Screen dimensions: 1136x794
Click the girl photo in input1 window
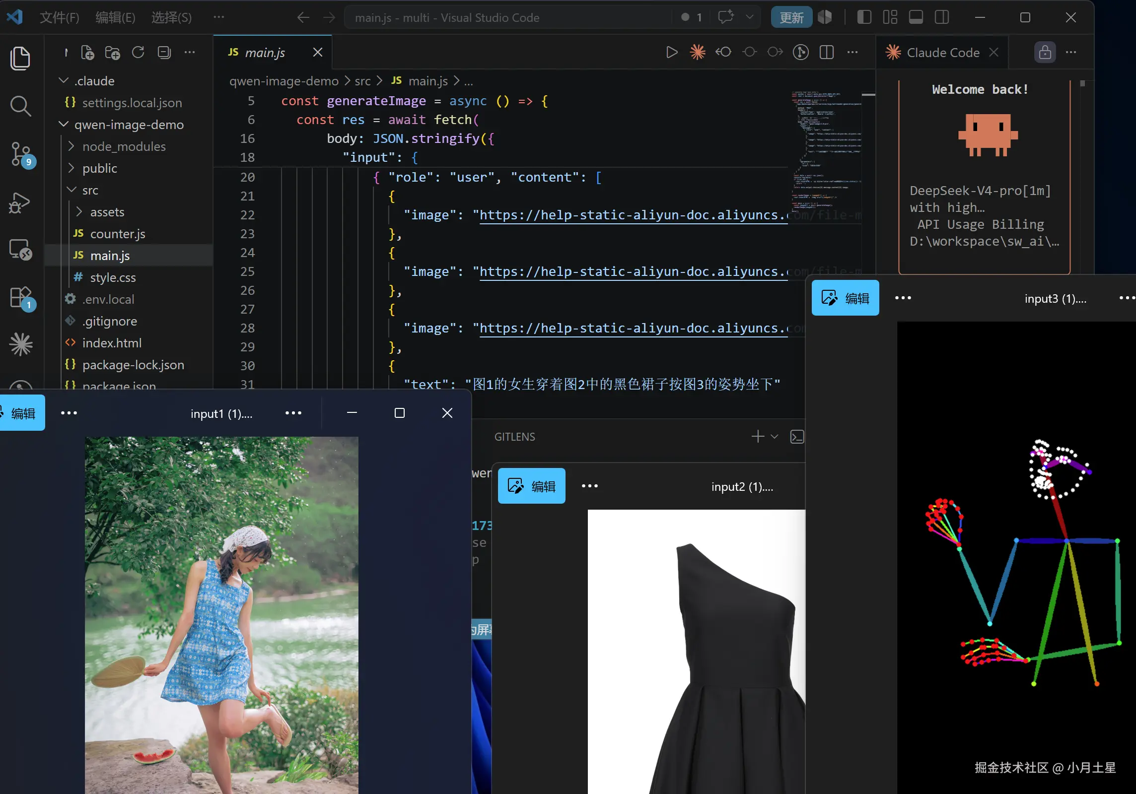(221, 615)
